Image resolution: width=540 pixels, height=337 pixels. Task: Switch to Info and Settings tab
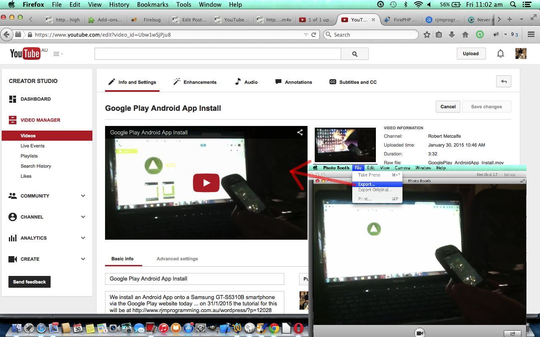point(132,82)
